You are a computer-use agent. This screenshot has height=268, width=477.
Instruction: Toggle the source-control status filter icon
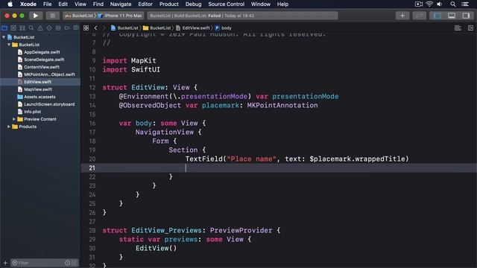pos(75,263)
